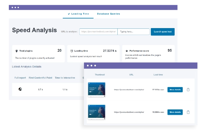Open the Database Queries tab
This screenshot has width=206, height=131.
pos(109,14)
